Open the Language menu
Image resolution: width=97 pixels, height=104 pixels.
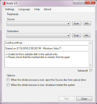[24, 9]
